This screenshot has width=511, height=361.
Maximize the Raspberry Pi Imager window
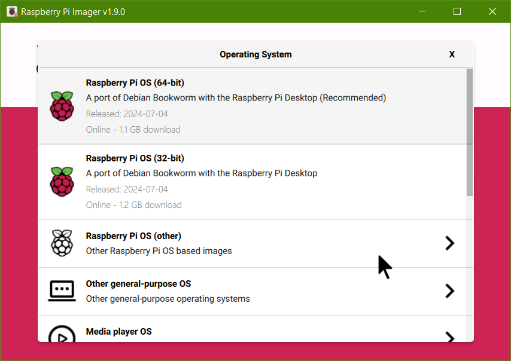[457, 11]
